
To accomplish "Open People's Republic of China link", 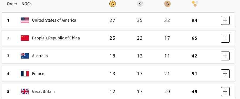I will [x=56, y=38].
